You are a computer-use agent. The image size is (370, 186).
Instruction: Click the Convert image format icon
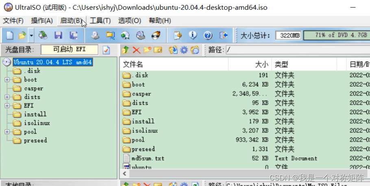110,35
